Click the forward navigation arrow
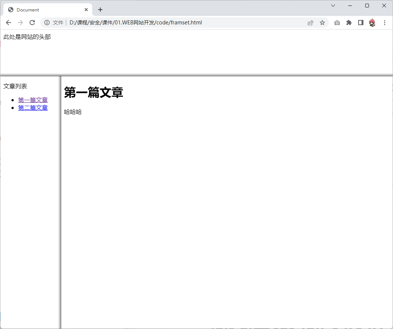This screenshot has width=393, height=329. (x=20, y=23)
